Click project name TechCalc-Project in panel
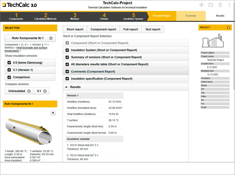 pyautogui.click(x=215, y=60)
